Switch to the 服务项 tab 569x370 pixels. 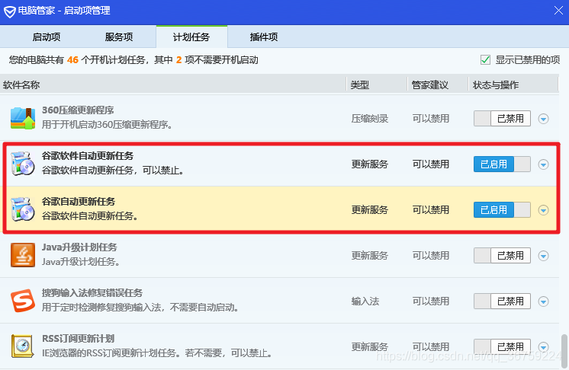tap(119, 37)
